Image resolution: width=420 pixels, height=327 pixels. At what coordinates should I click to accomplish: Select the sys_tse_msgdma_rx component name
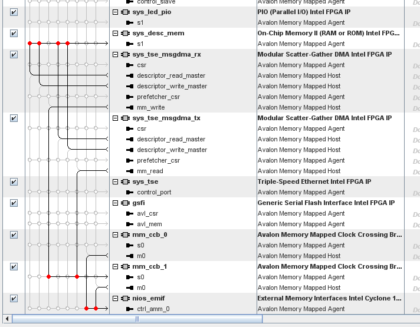pyautogui.click(x=166, y=54)
